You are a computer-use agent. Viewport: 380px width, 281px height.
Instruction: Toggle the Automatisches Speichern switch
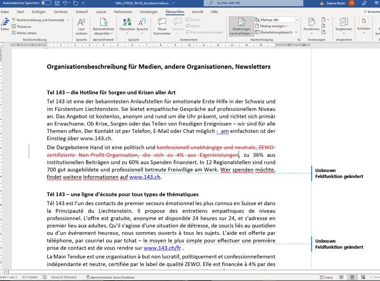click(46, 3)
